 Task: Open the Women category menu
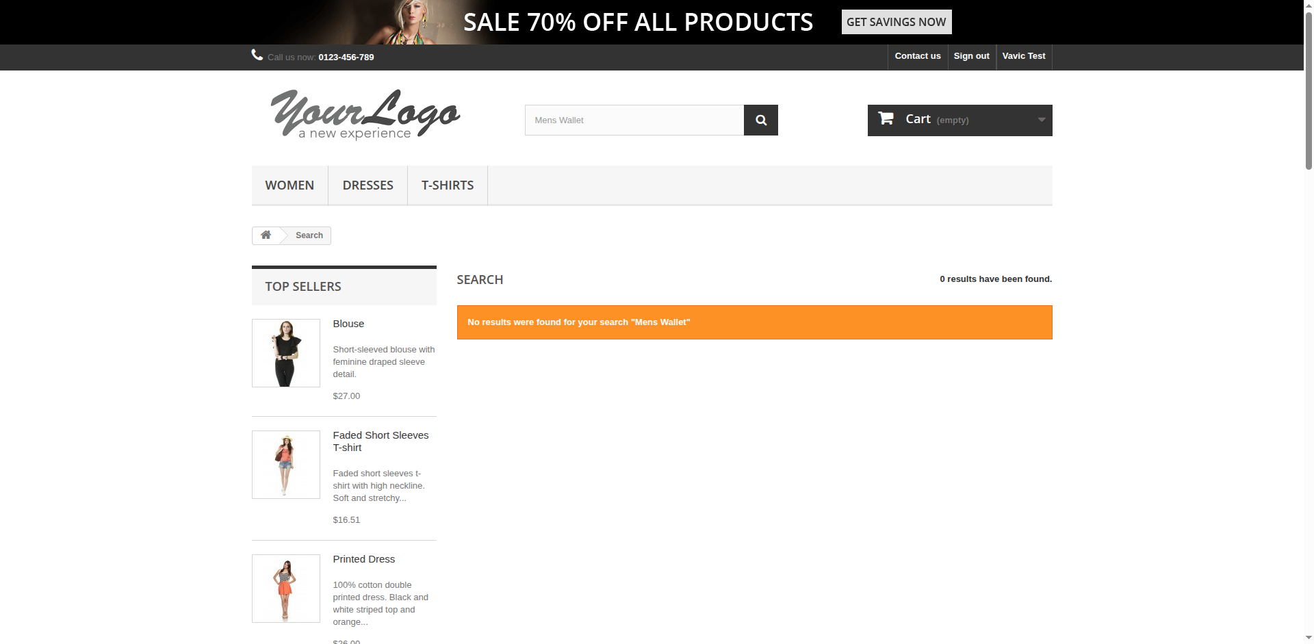pyautogui.click(x=289, y=185)
